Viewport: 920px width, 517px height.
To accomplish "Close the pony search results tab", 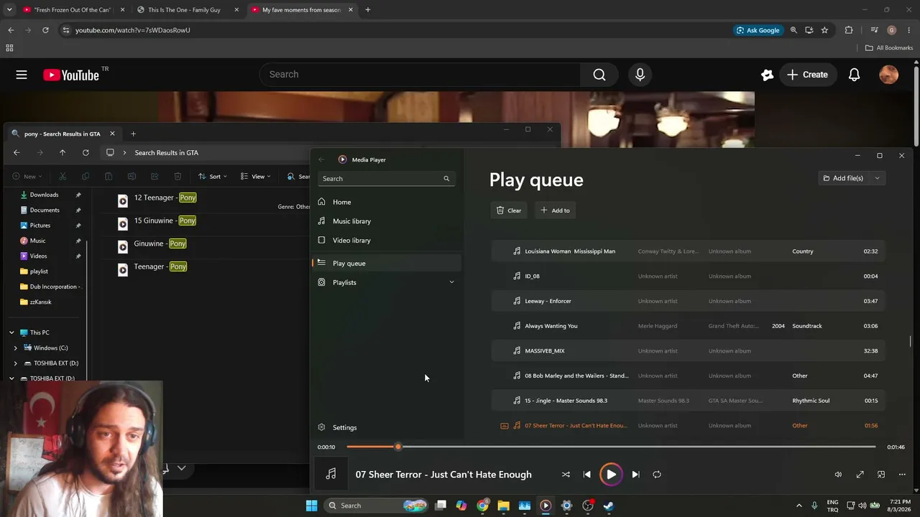I will 112,134.
